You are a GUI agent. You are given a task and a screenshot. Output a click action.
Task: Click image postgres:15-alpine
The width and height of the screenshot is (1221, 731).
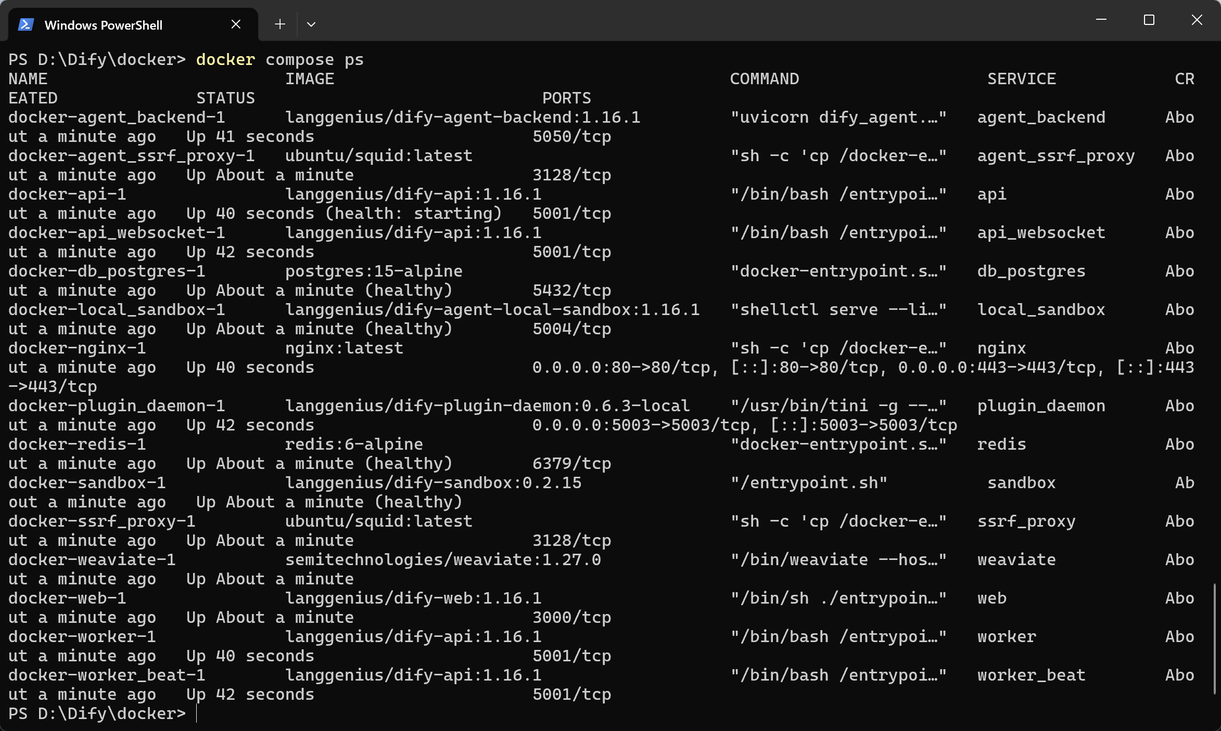(x=374, y=271)
